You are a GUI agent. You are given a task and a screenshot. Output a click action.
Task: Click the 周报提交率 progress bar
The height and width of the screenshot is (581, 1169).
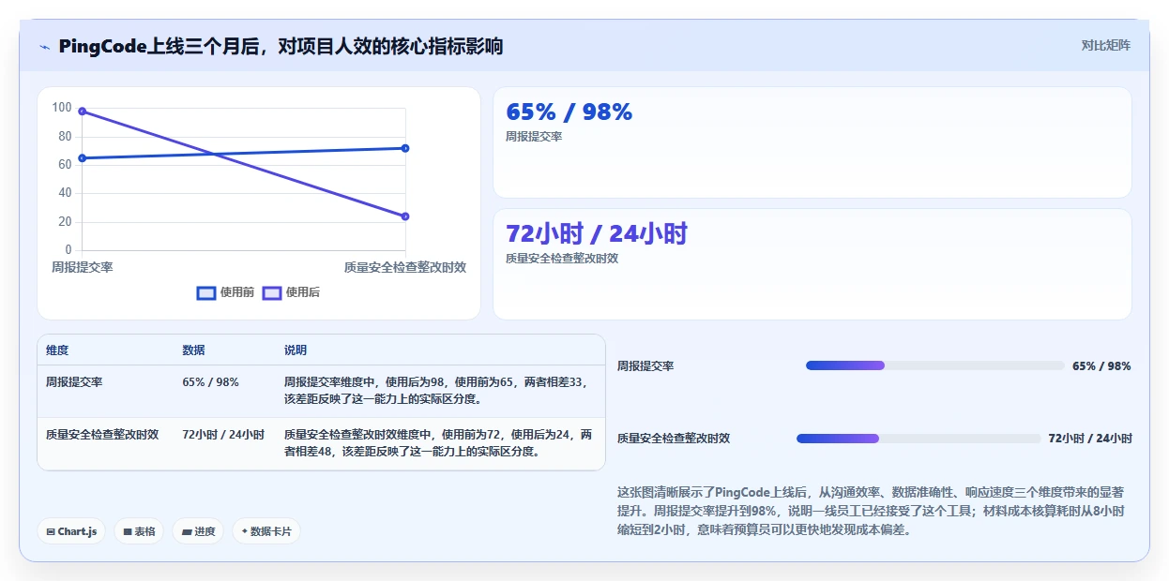point(934,365)
